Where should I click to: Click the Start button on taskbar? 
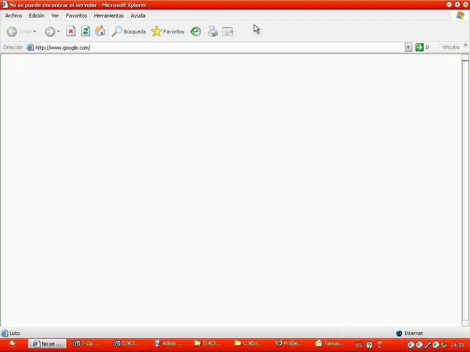12,344
